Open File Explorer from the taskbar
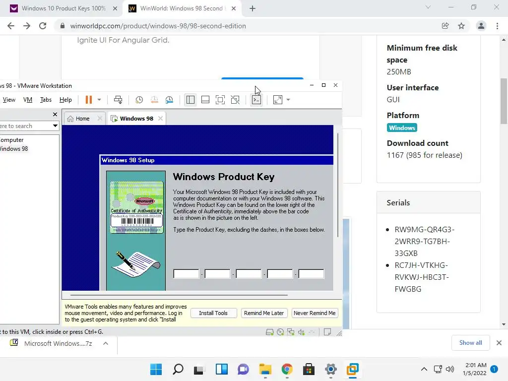The width and height of the screenshot is (508, 381). pos(265,369)
